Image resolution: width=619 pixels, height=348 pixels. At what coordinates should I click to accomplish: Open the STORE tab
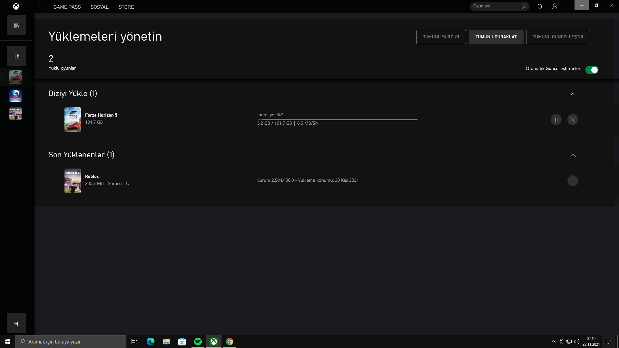(126, 7)
